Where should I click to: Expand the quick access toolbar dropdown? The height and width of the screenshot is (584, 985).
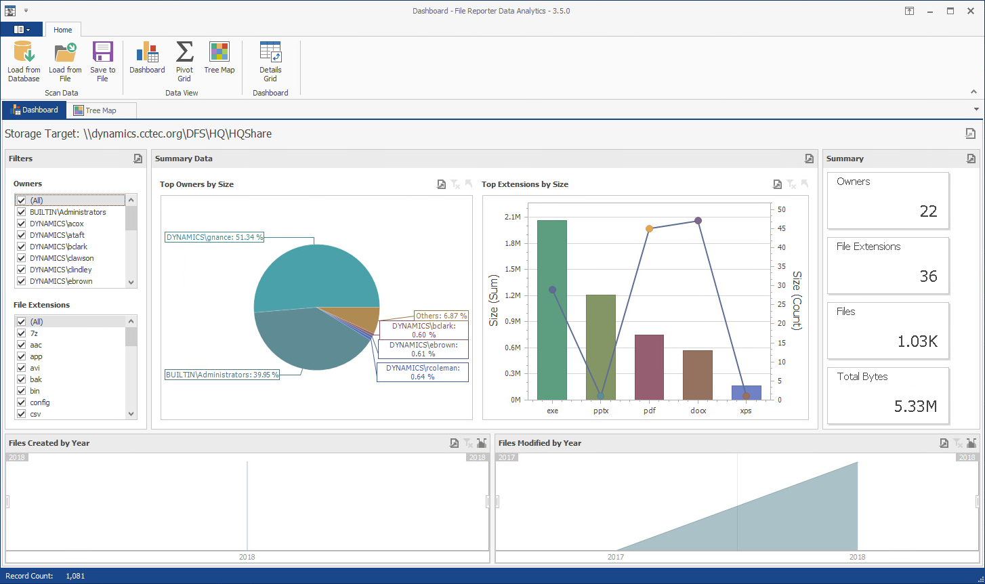tap(26, 11)
